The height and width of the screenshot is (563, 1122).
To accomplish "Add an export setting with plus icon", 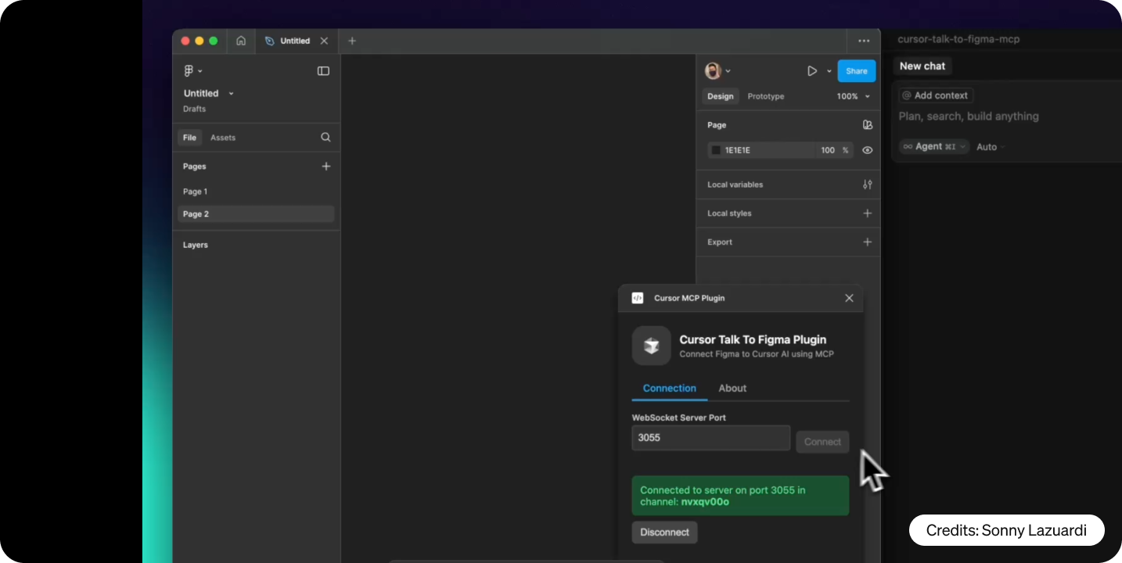I will [x=867, y=242].
